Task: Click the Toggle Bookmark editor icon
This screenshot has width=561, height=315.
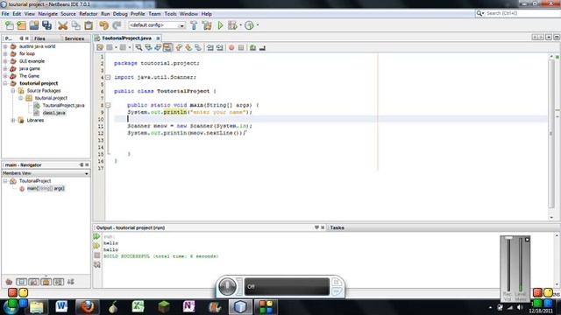Action: [198, 47]
